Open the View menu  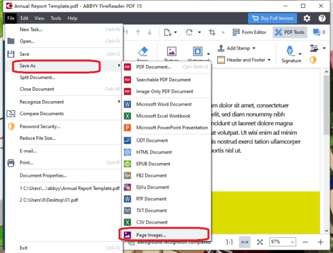(39, 18)
